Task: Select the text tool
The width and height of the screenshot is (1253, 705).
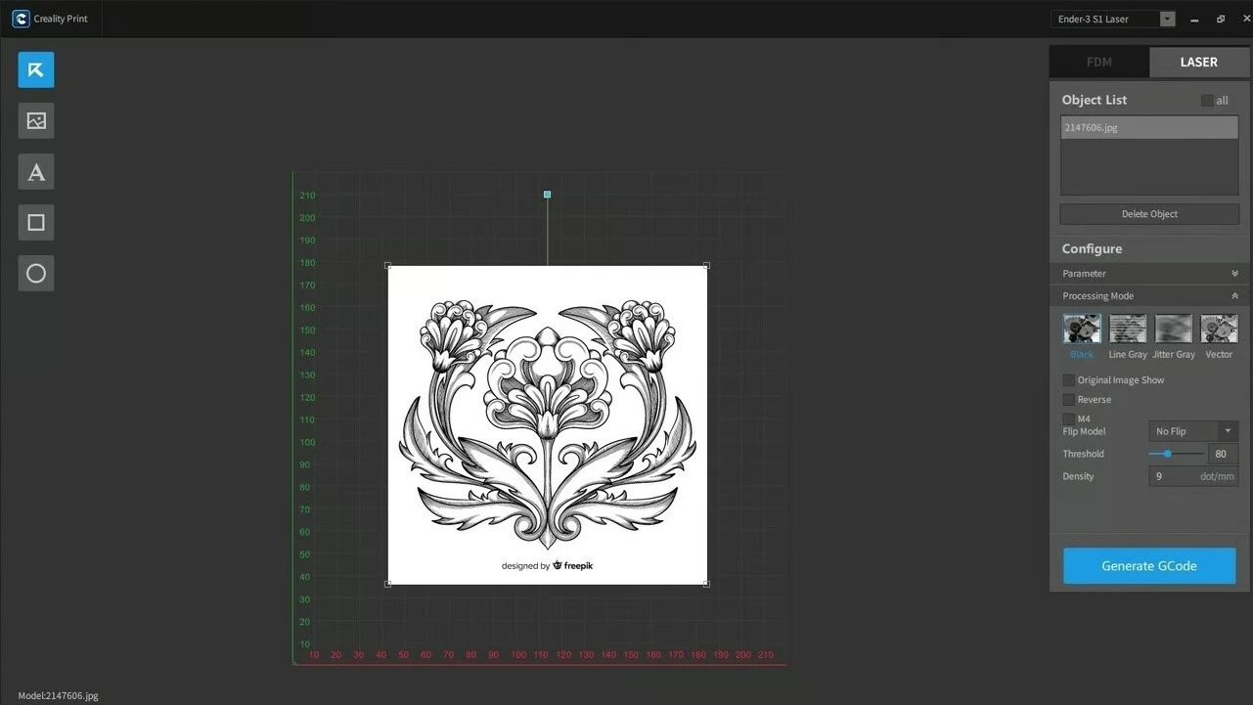Action: pyautogui.click(x=36, y=172)
